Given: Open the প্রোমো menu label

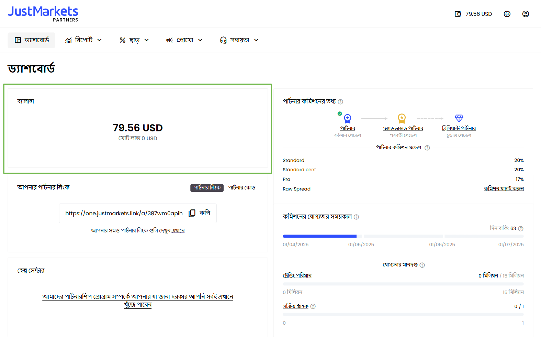Looking at the screenshot, I should (x=185, y=40).
